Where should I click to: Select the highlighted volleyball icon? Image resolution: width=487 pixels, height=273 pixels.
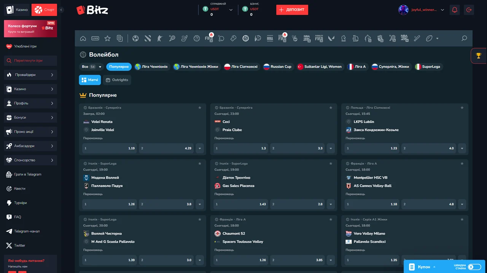(x=245, y=38)
